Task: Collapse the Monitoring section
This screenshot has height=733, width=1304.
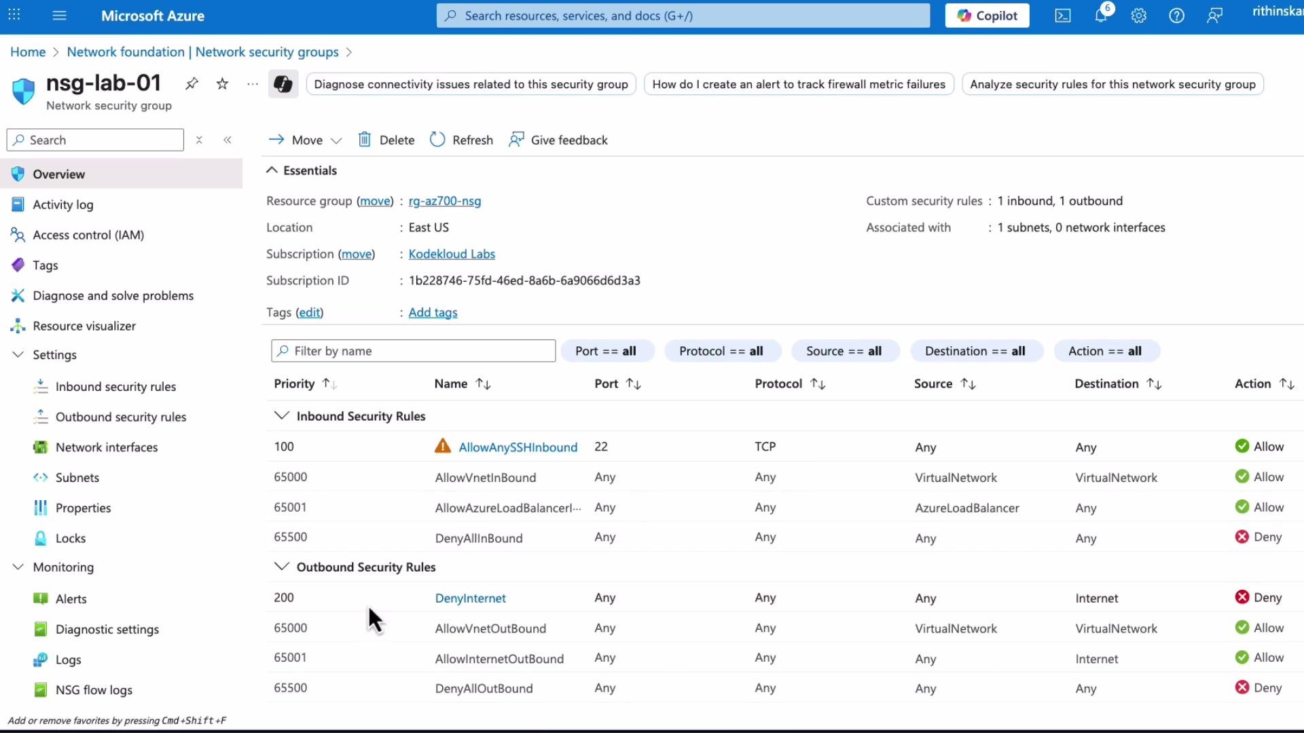Action: (18, 567)
